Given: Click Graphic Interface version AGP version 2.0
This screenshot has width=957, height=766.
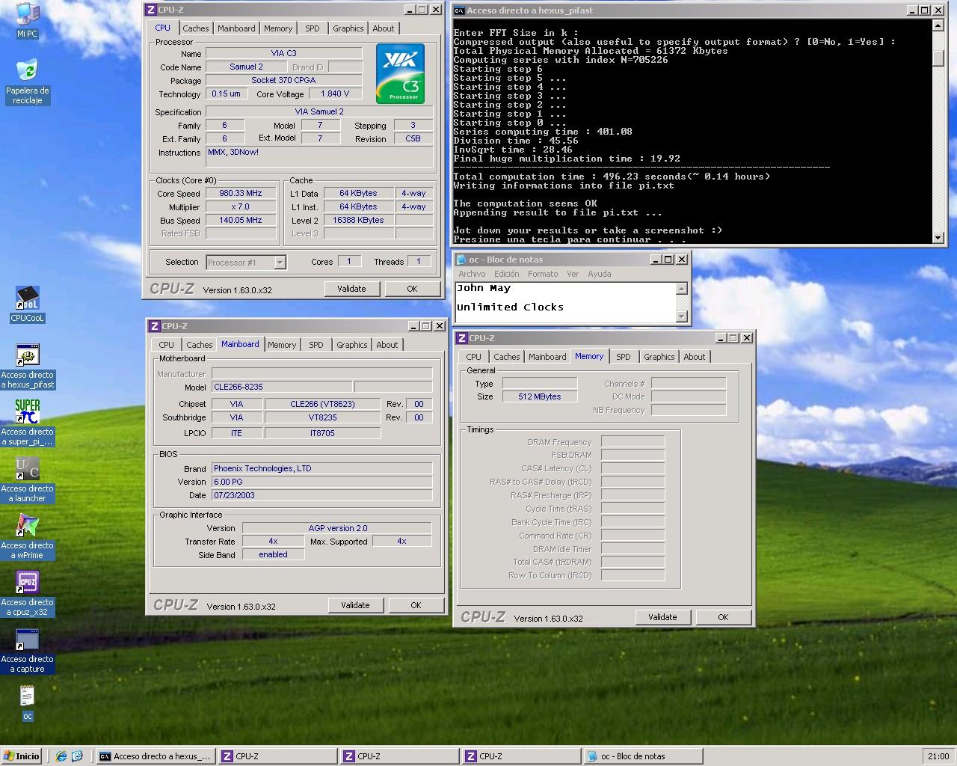Looking at the screenshot, I should (x=338, y=528).
